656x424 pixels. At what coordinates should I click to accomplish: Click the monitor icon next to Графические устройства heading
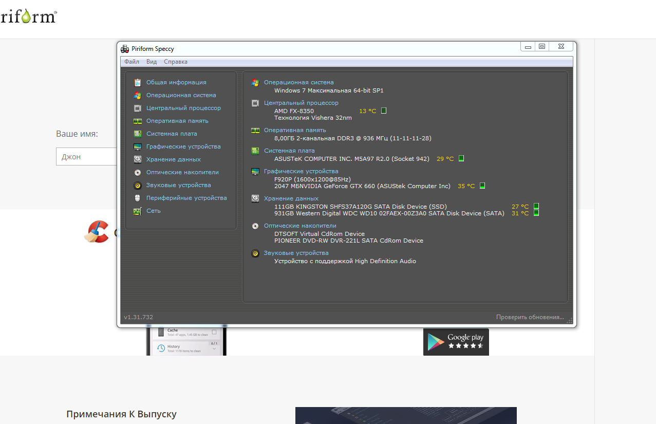[x=255, y=171]
